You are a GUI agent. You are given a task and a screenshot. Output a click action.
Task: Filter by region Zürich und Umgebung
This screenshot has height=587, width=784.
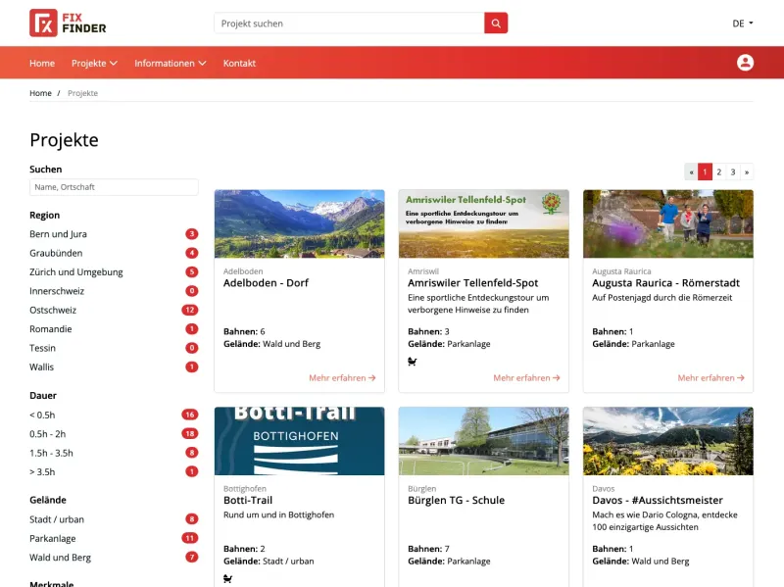(x=114, y=272)
